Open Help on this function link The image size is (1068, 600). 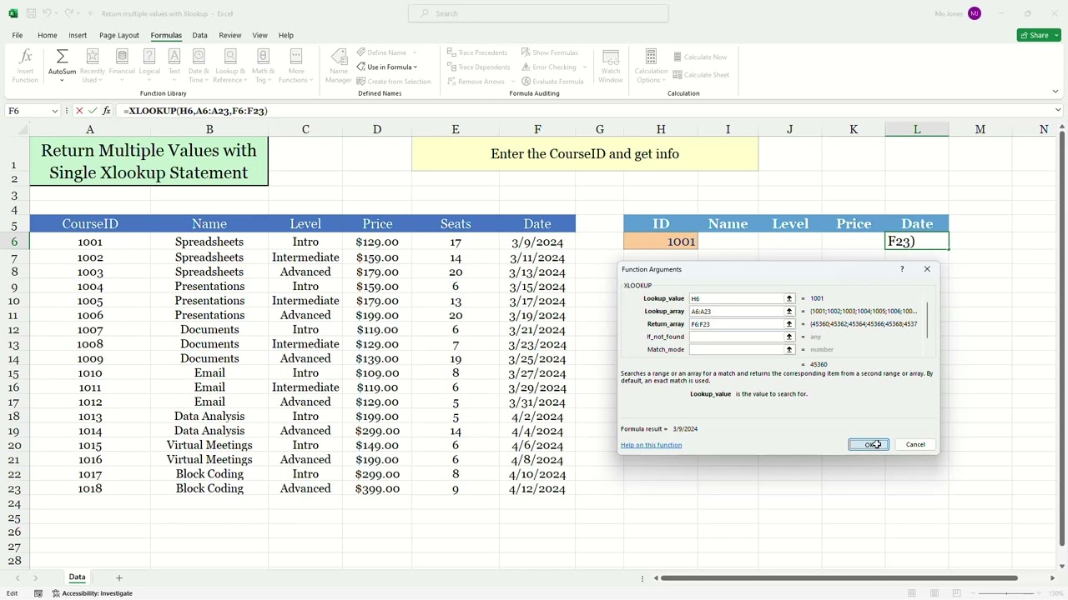pos(651,445)
